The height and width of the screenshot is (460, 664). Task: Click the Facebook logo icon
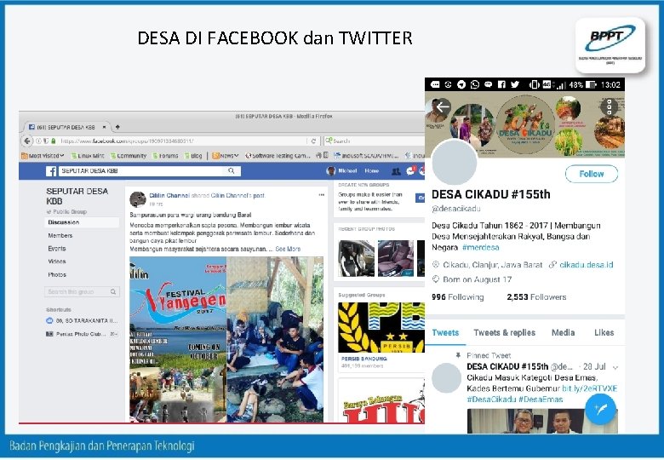tap(51, 171)
